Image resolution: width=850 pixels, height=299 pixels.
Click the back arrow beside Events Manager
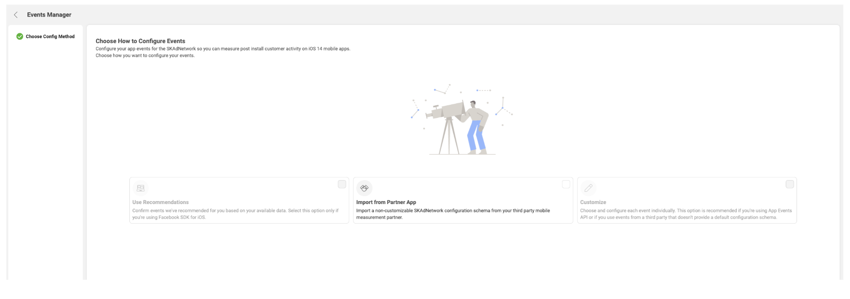16,15
